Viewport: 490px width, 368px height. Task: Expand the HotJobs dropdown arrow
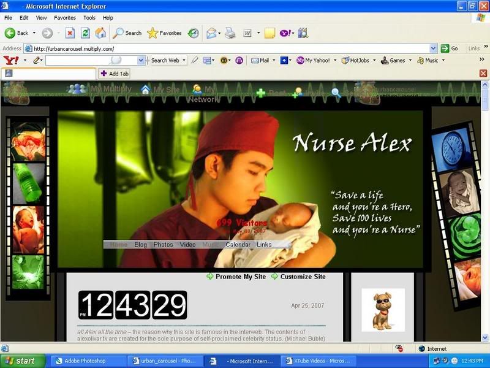tap(374, 60)
